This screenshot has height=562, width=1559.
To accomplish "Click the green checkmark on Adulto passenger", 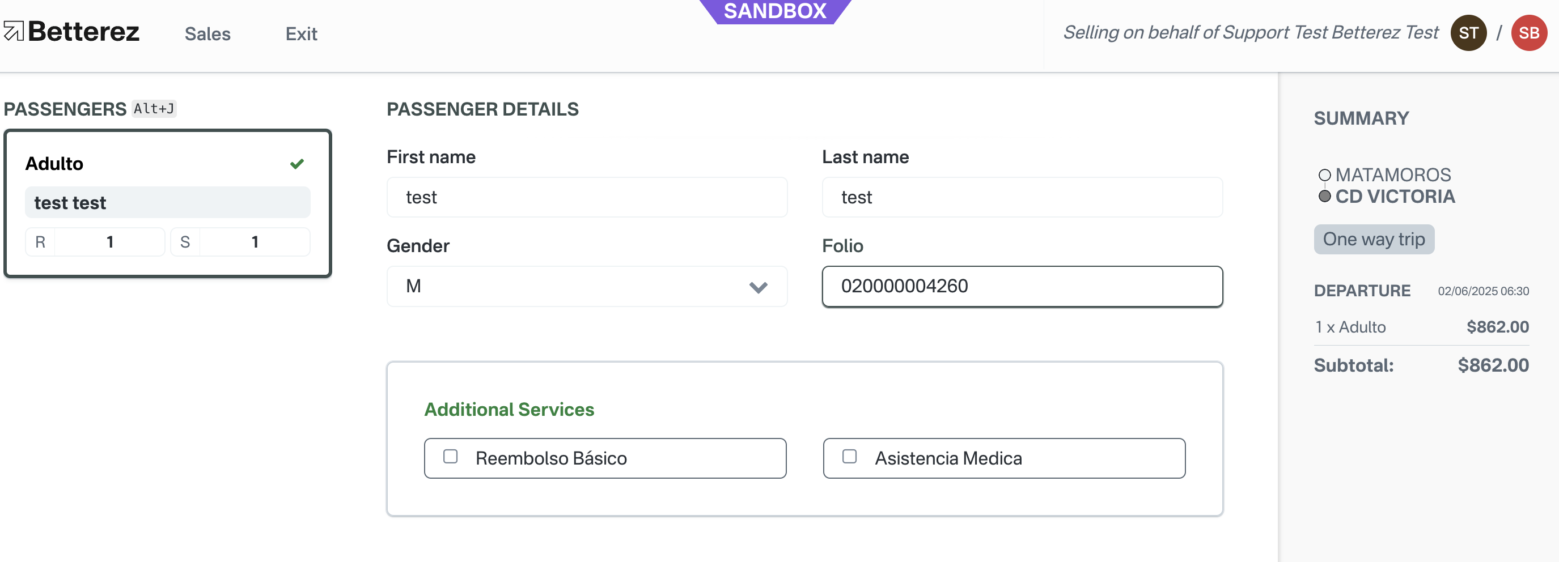I will (296, 163).
